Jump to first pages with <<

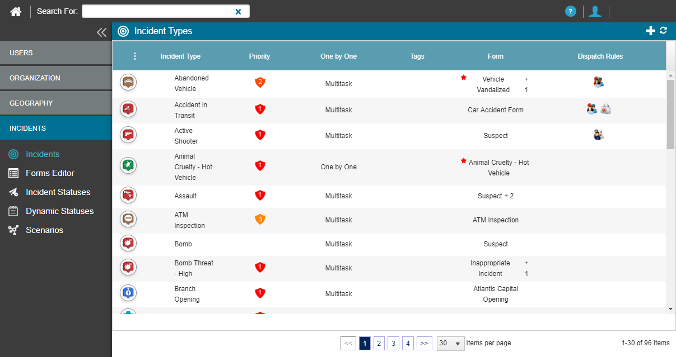coord(348,343)
